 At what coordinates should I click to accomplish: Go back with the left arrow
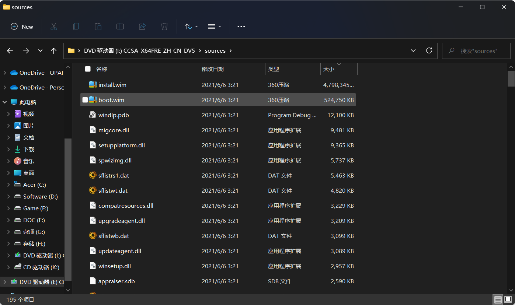10,51
